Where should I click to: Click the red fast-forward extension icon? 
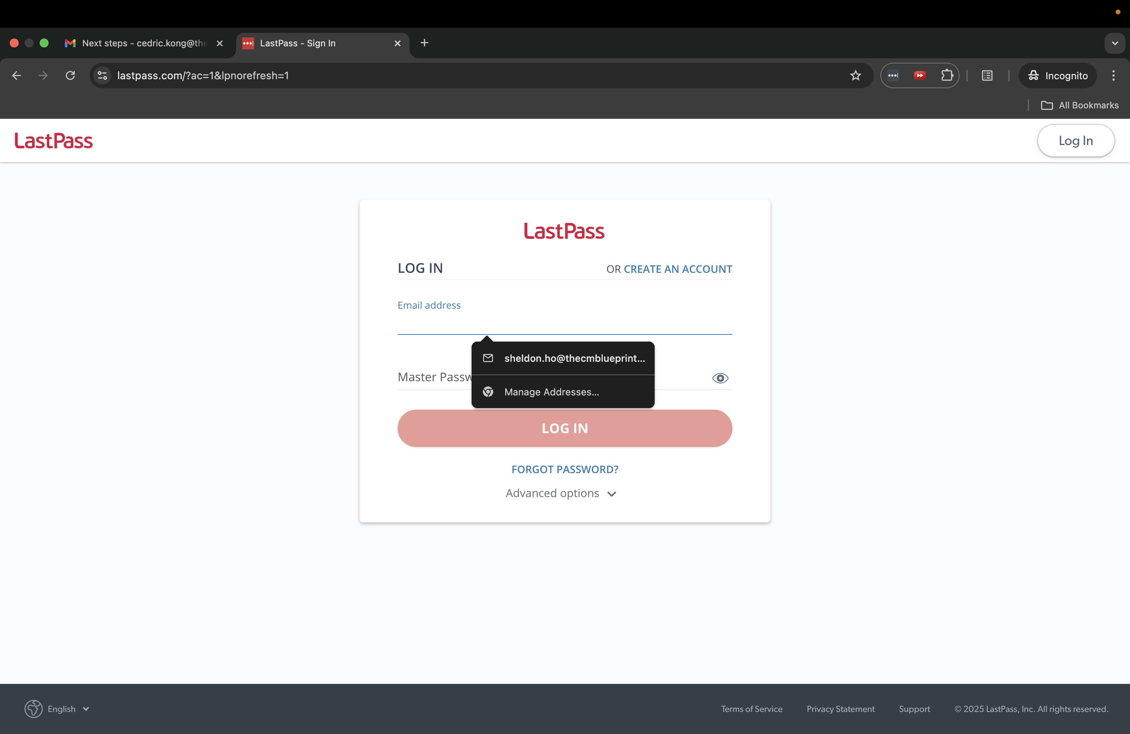pos(920,75)
